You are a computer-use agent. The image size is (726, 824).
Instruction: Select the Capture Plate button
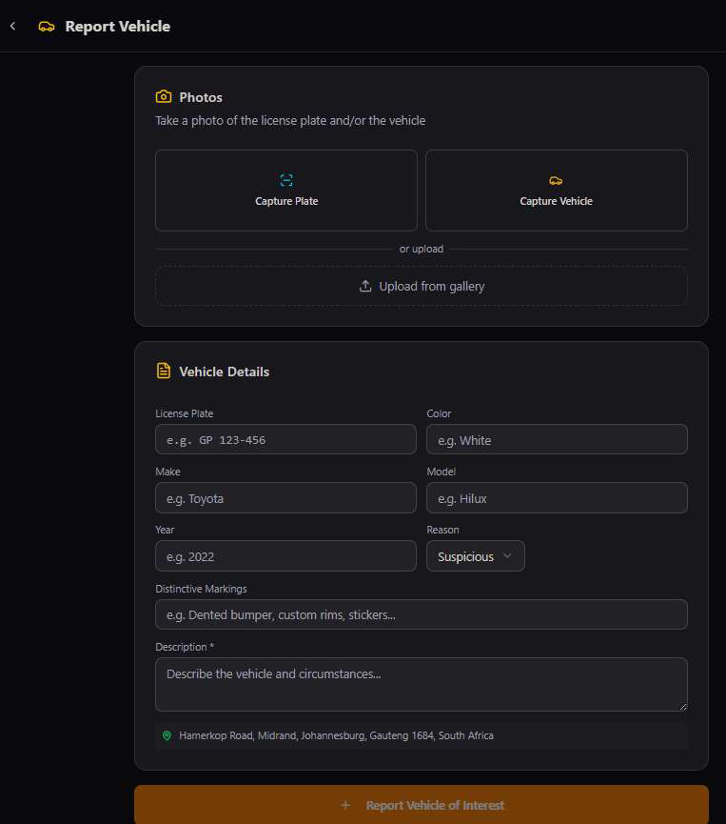coord(286,191)
